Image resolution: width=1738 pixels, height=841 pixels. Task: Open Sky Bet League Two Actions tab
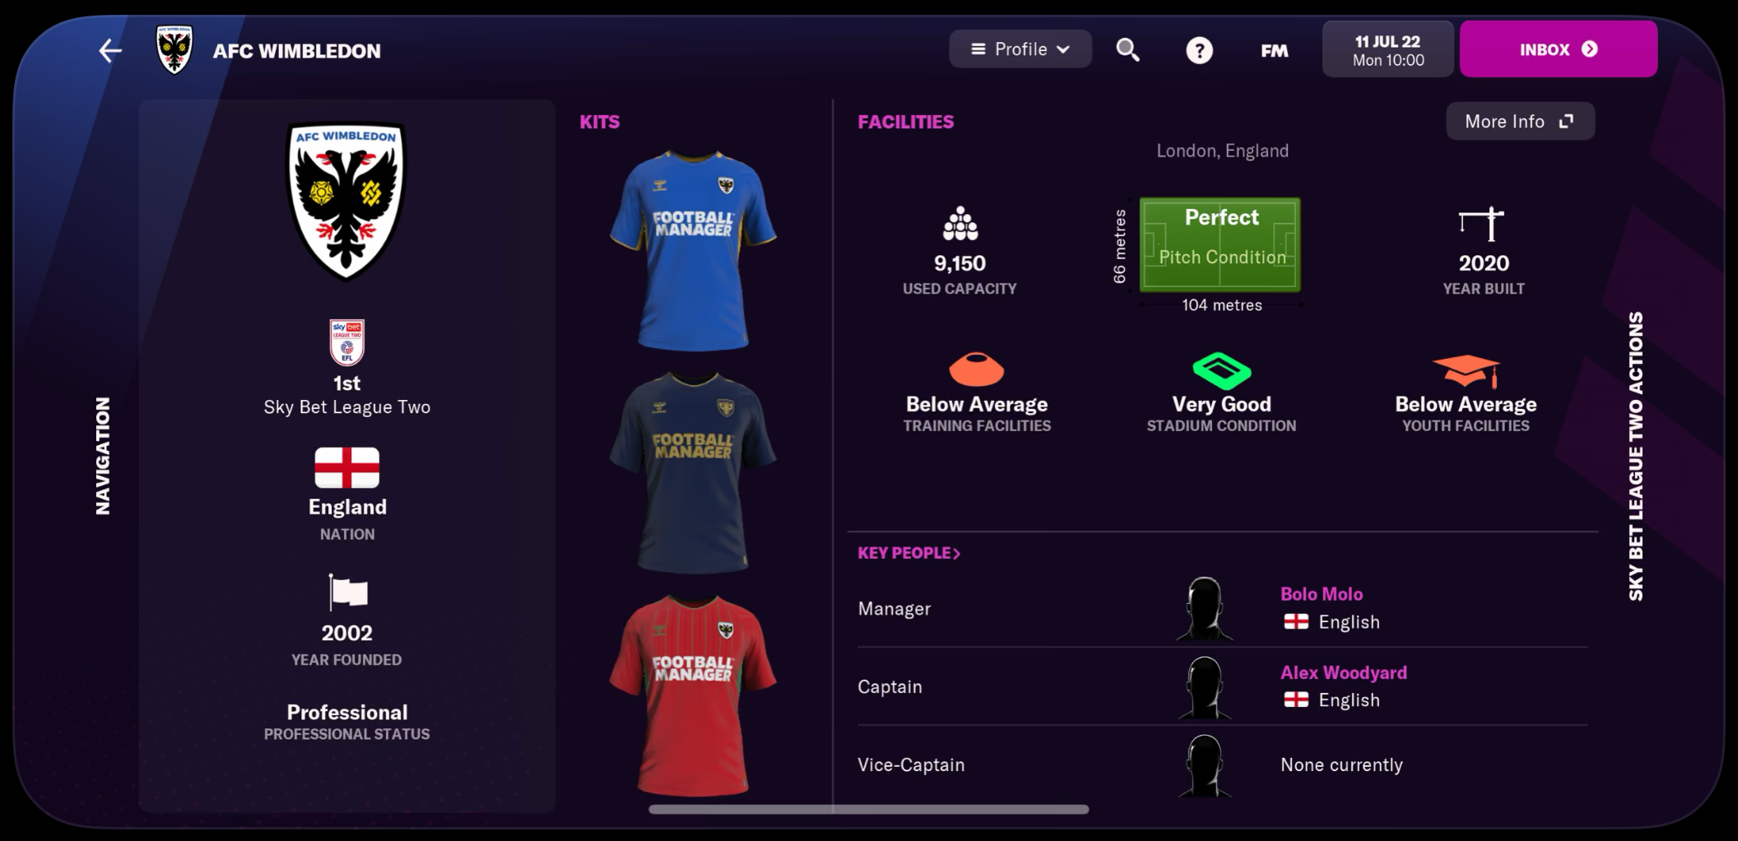pos(1635,456)
